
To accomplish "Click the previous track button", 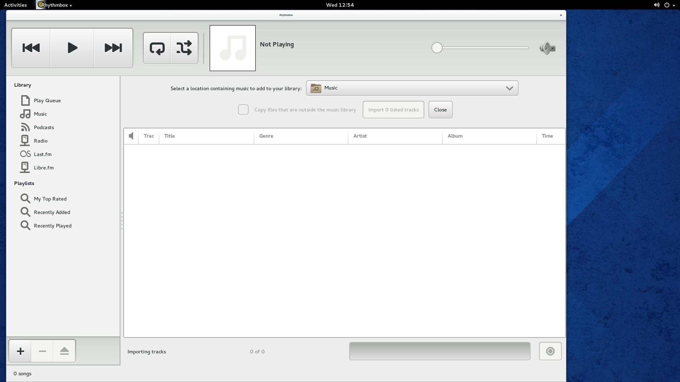I will tap(31, 48).
